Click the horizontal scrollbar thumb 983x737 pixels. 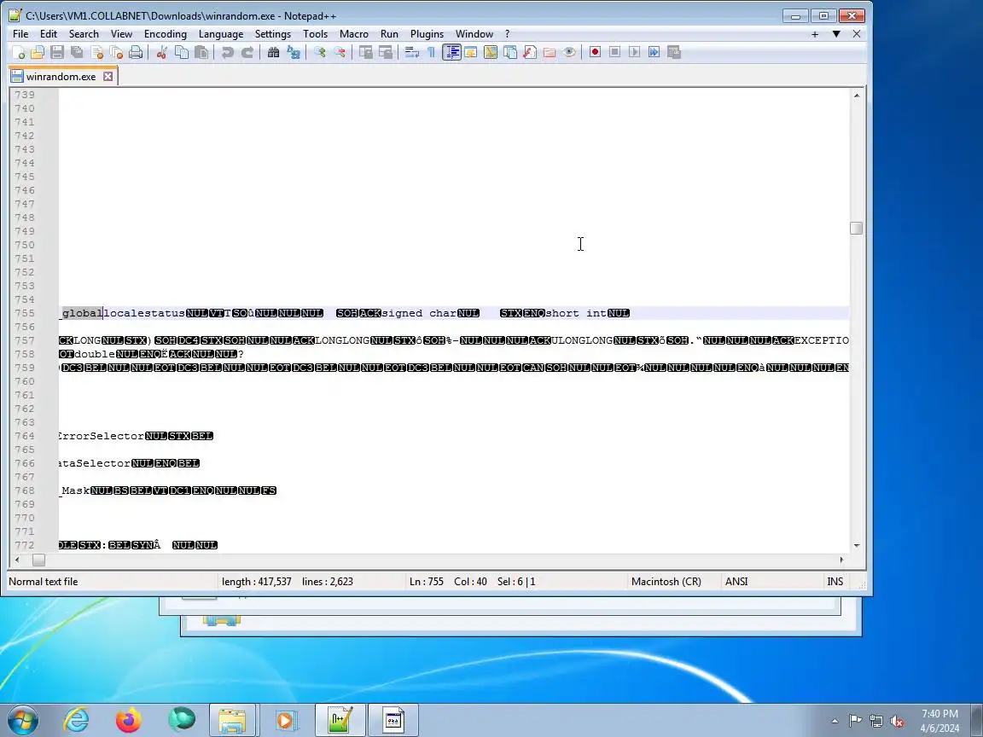[x=39, y=560]
